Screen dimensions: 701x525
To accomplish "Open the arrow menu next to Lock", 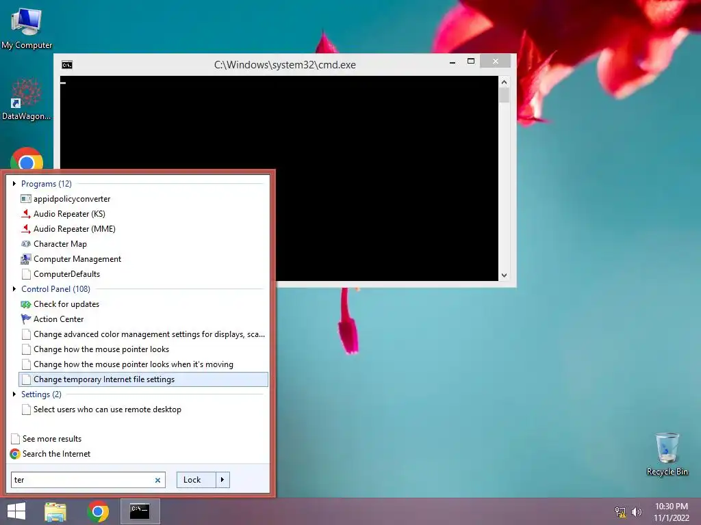I will [222, 480].
